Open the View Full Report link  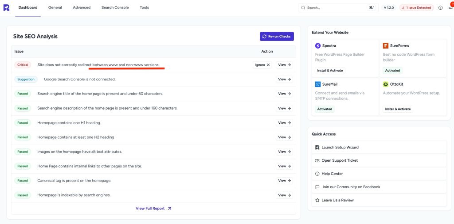tap(153, 209)
